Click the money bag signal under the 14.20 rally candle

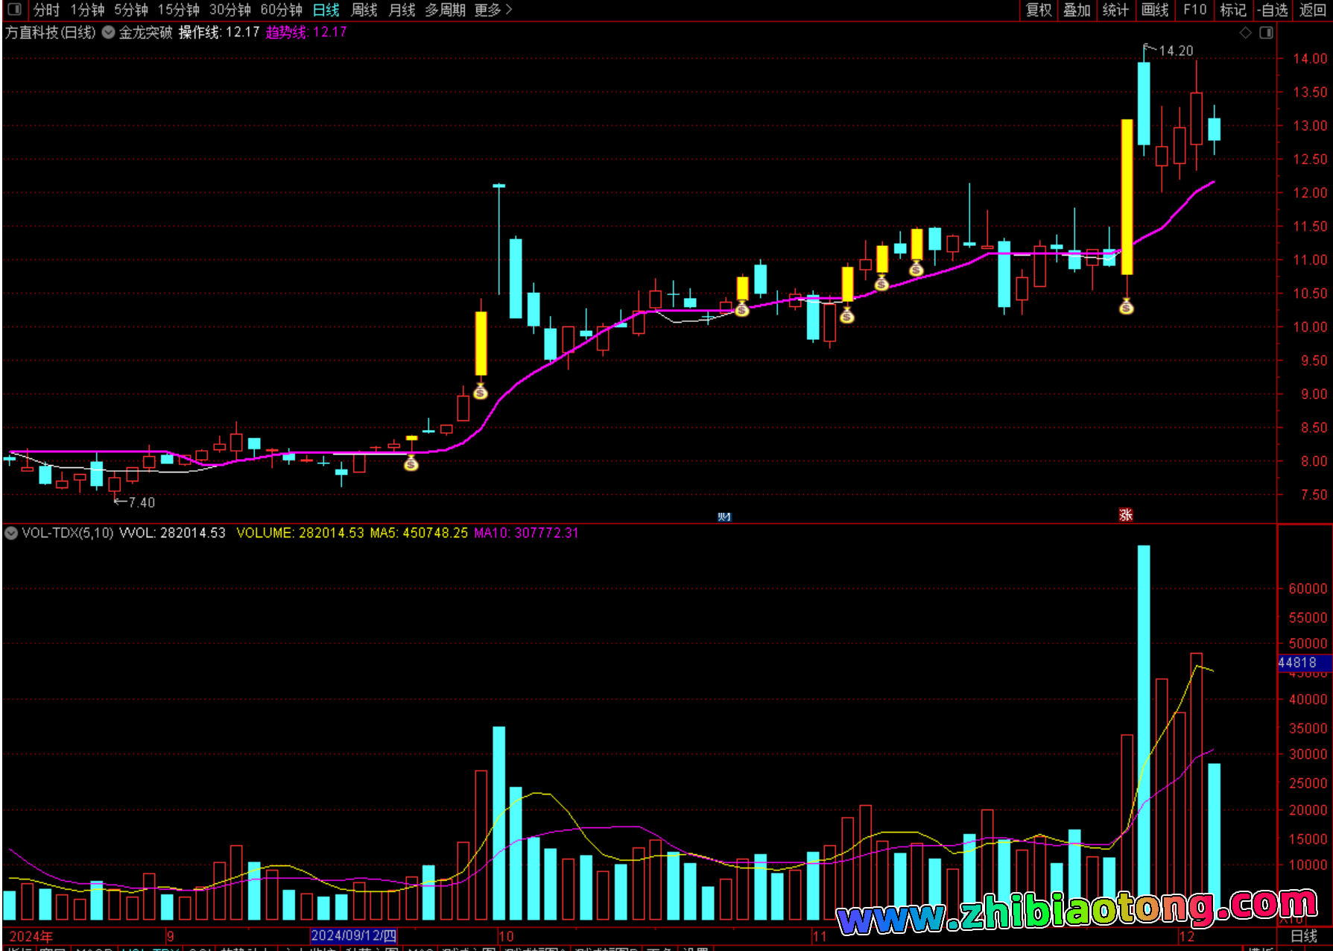[1127, 306]
